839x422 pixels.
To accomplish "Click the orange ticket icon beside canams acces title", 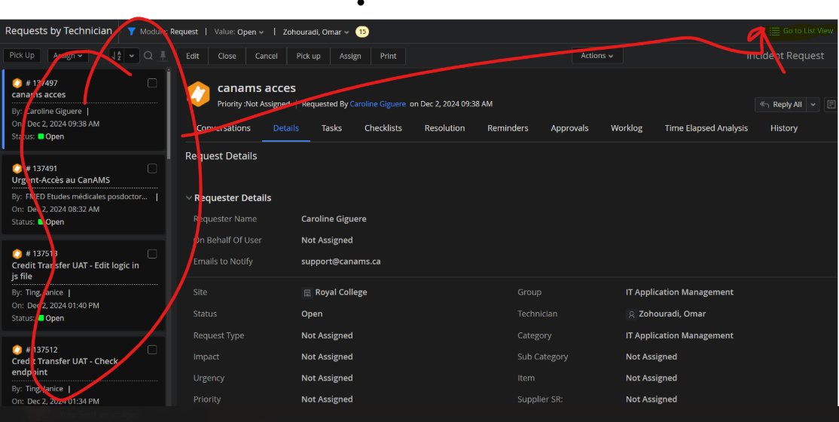I will (197, 94).
